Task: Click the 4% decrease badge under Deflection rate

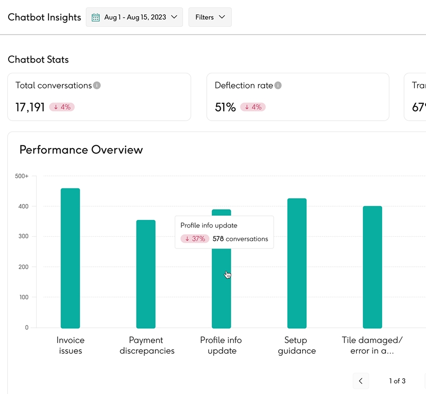Action: tap(253, 107)
